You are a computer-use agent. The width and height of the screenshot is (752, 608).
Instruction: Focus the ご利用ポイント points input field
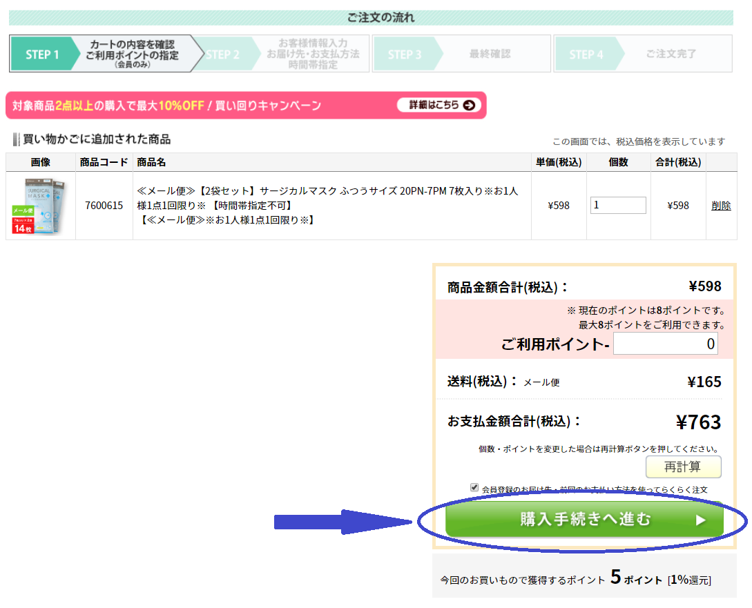665,344
